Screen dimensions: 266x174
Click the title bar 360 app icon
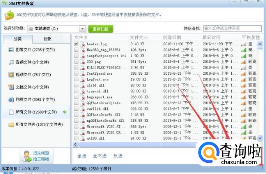coord(4,3)
